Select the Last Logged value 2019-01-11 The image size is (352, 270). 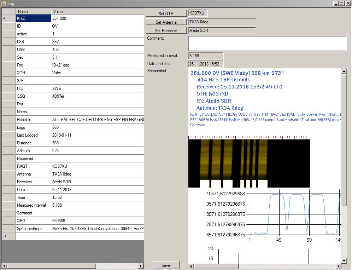click(x=98, y=135)
